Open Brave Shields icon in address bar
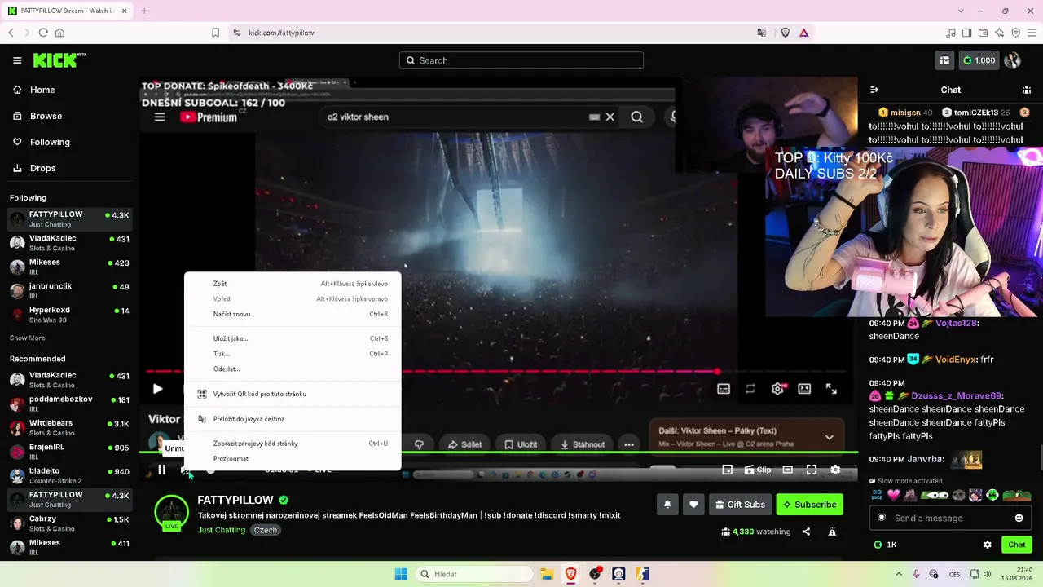Screen dimensions: 1043x587 click(786, 33)
